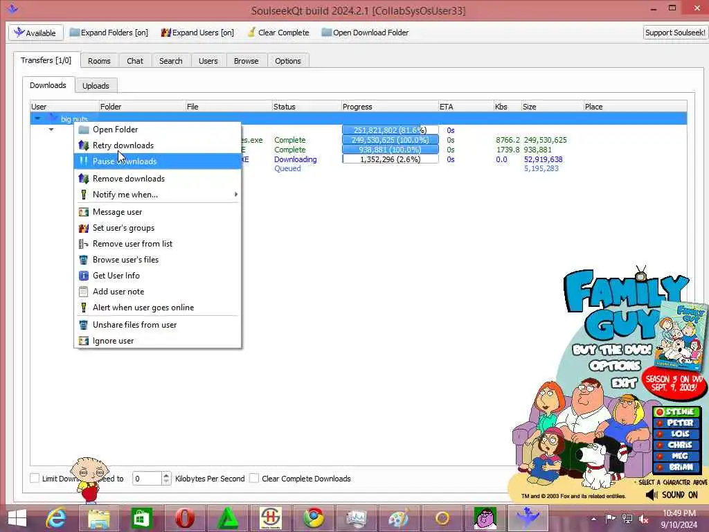Viewport: 709px width, 532px height.
Task: Click the download speed limit input field
Action: point(147,478)
